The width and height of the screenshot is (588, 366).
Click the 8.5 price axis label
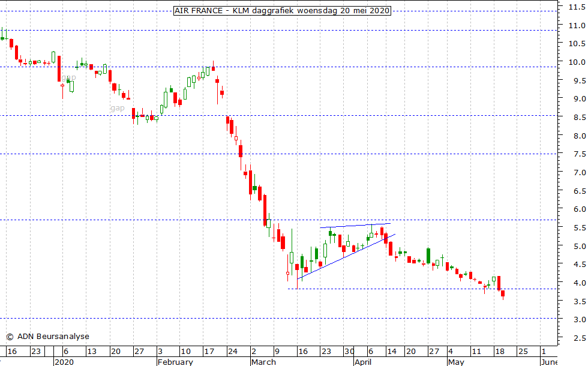point(580,118)
